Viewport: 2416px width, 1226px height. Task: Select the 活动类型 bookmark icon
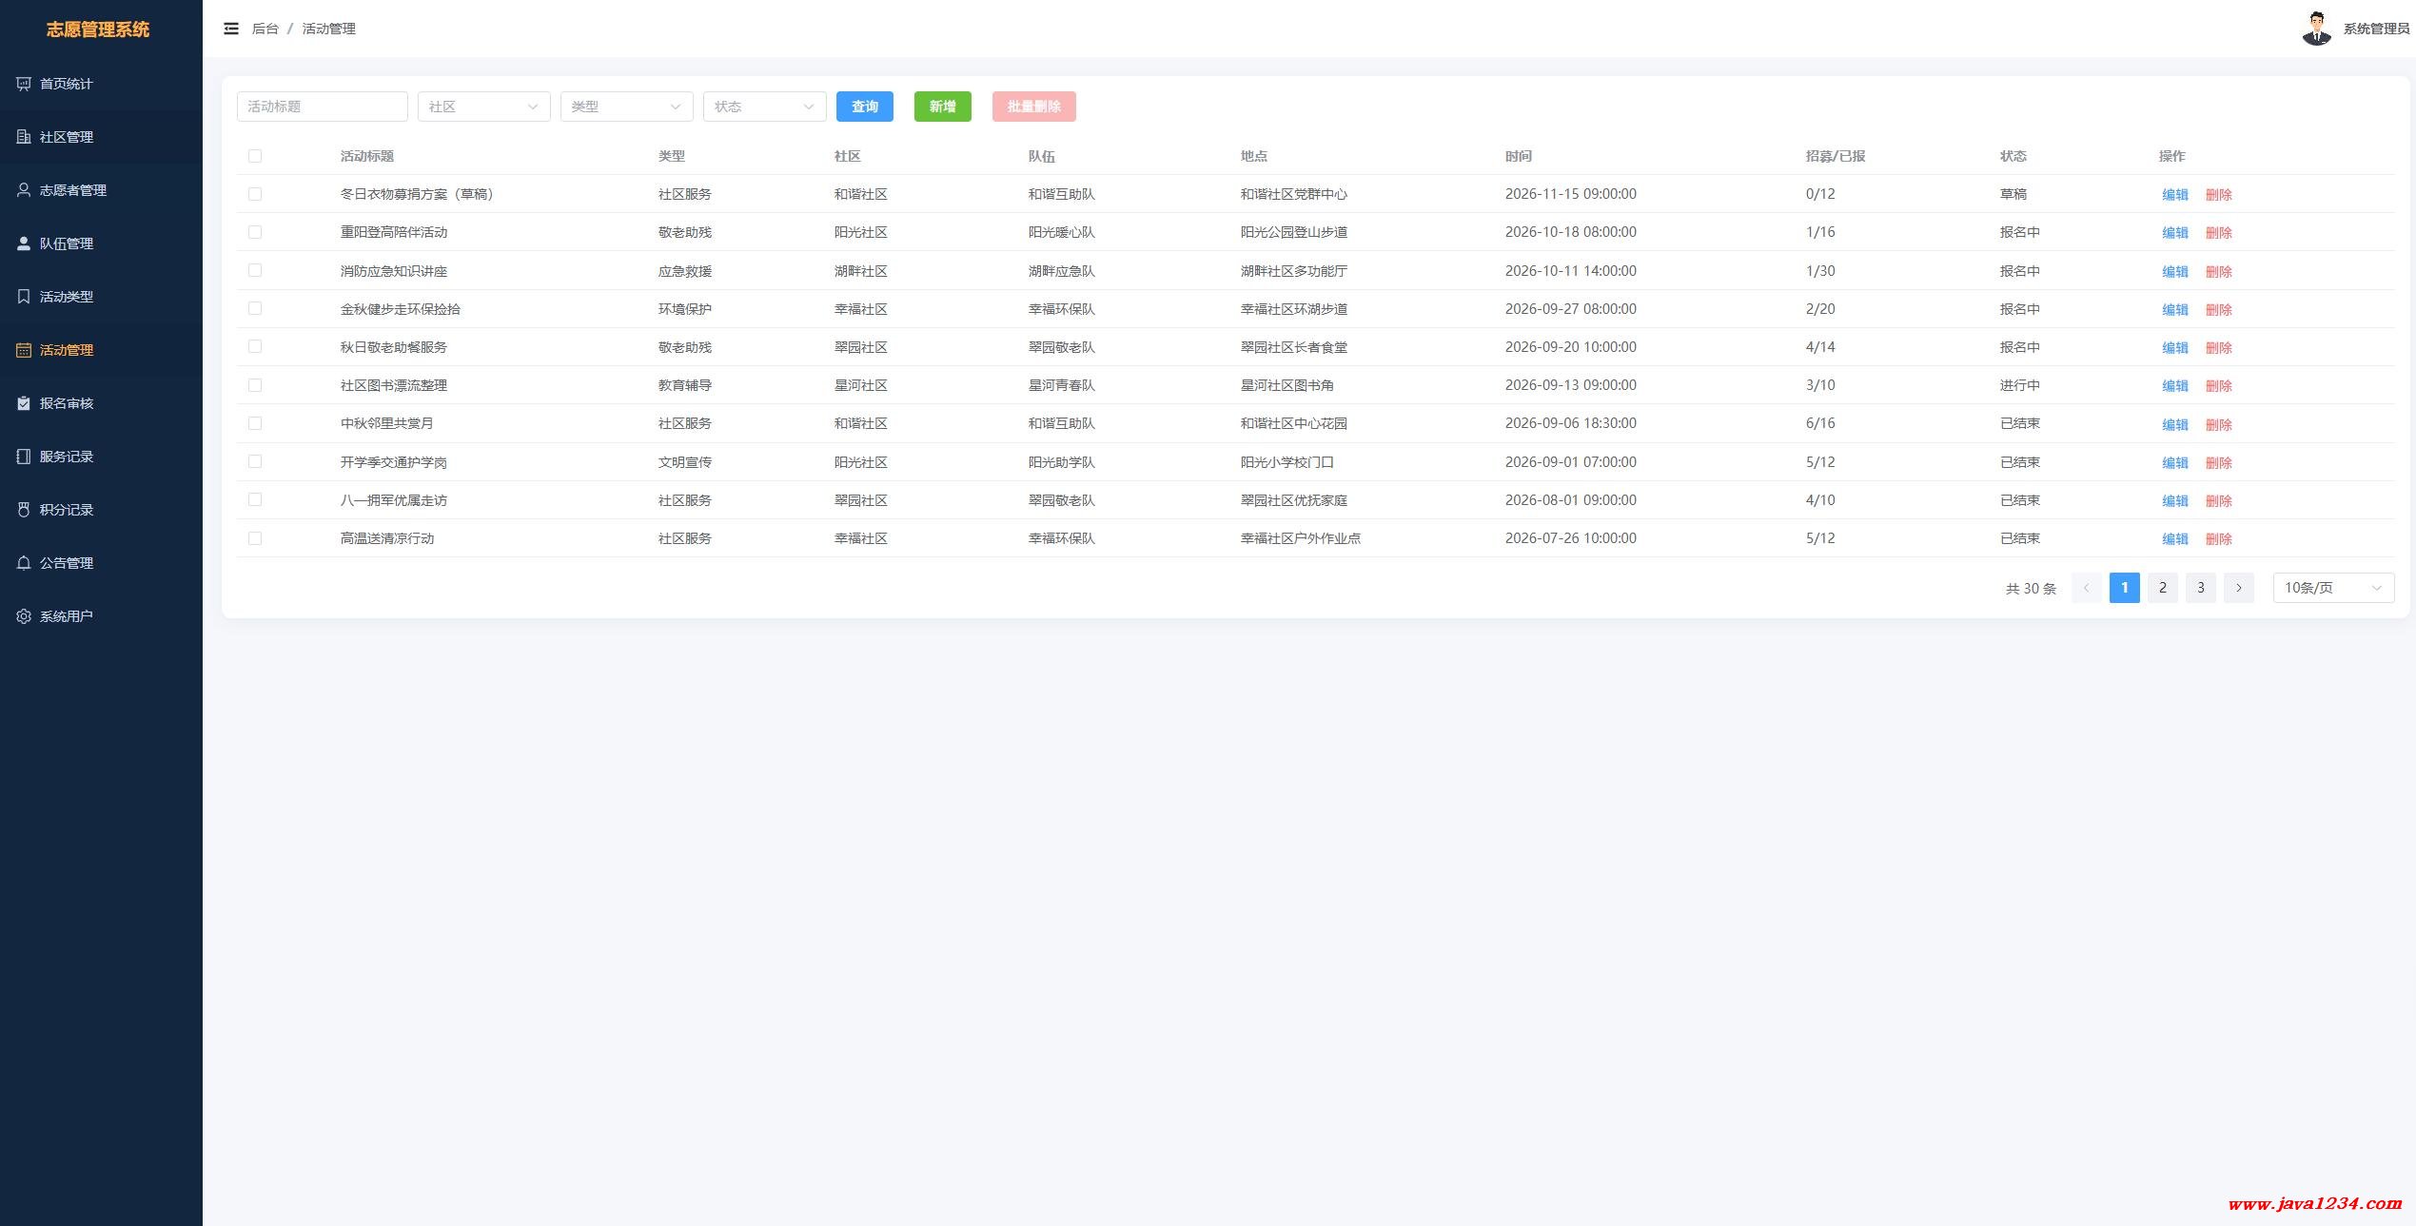(24, 297)
